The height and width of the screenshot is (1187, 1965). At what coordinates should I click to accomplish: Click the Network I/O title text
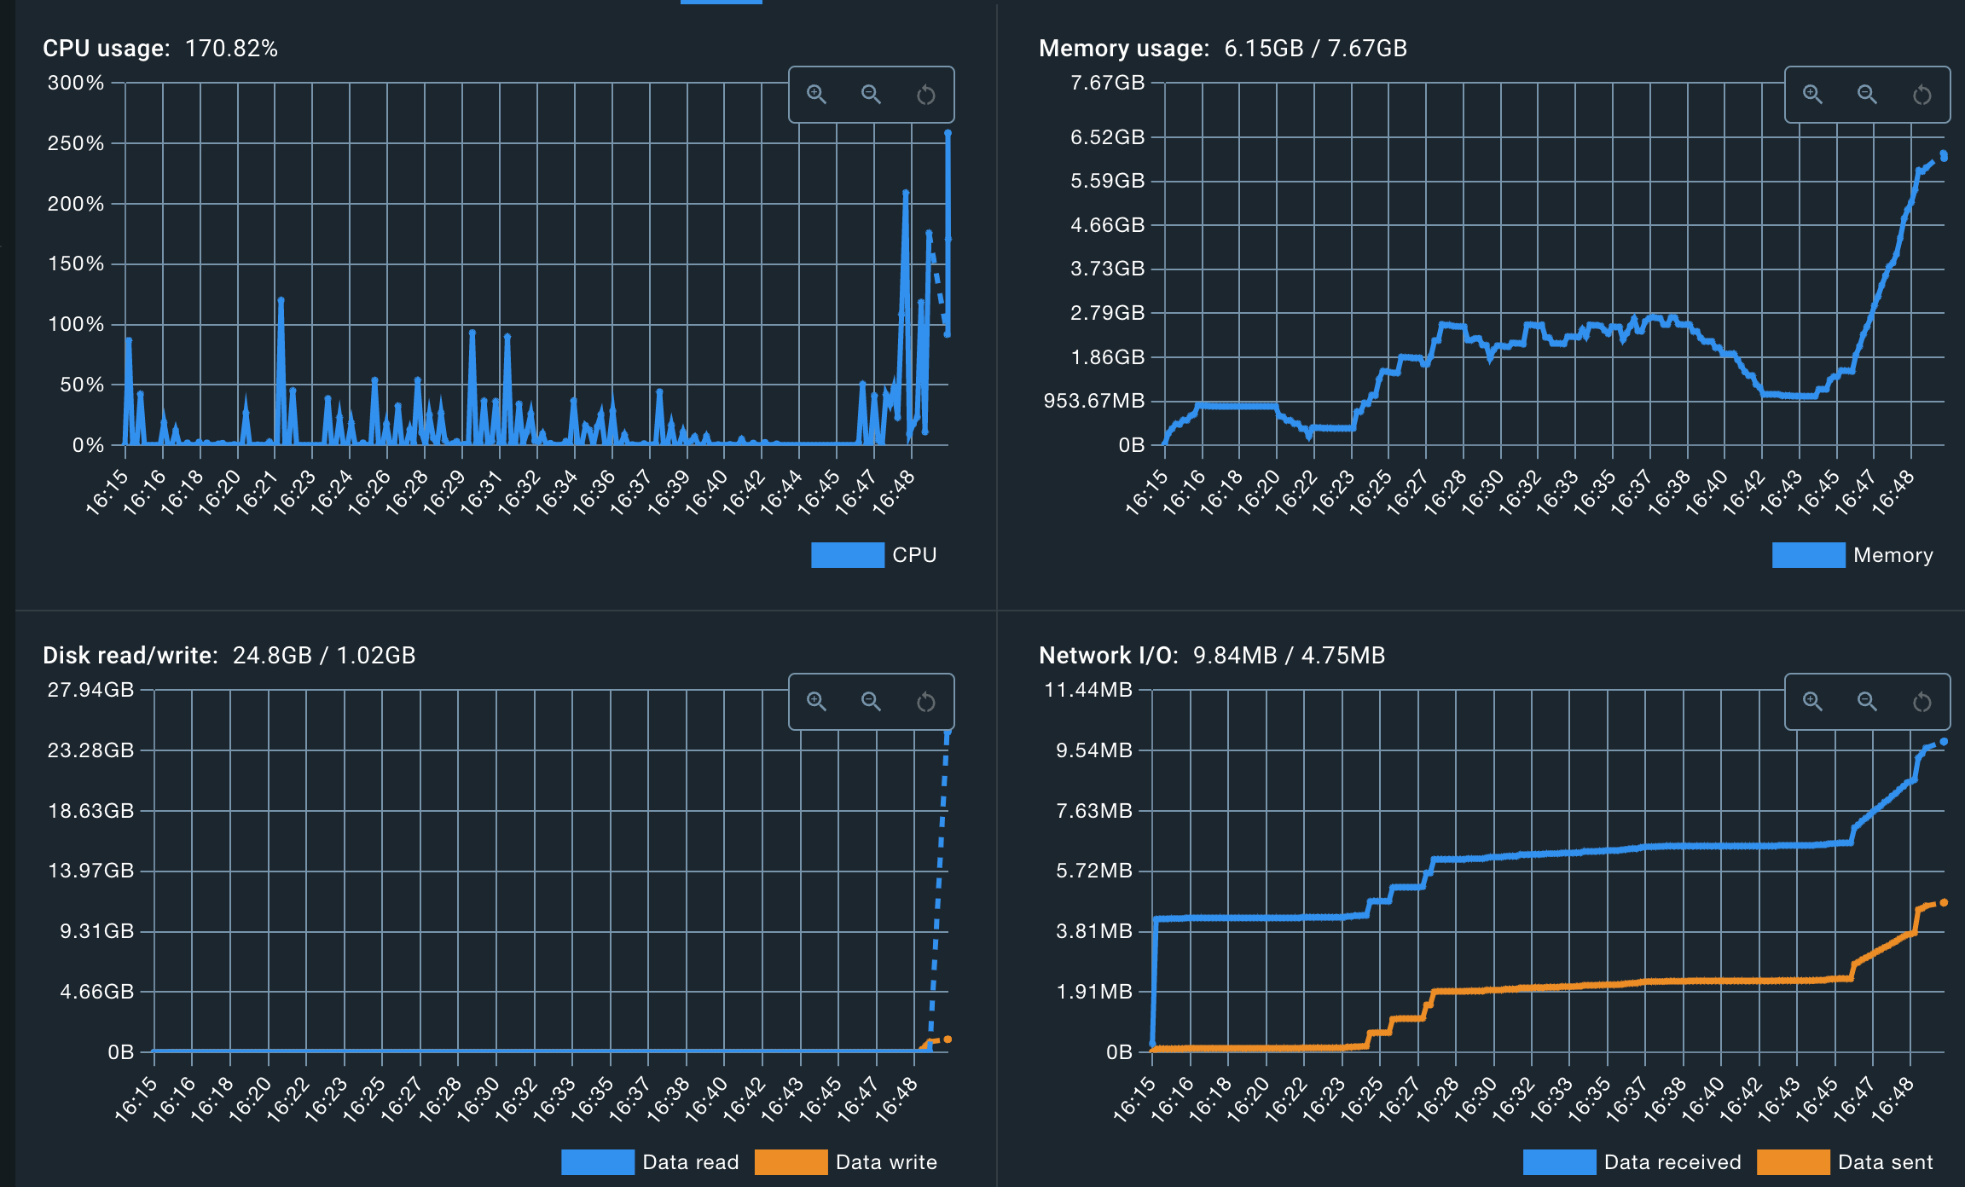tap(1106, 656)
